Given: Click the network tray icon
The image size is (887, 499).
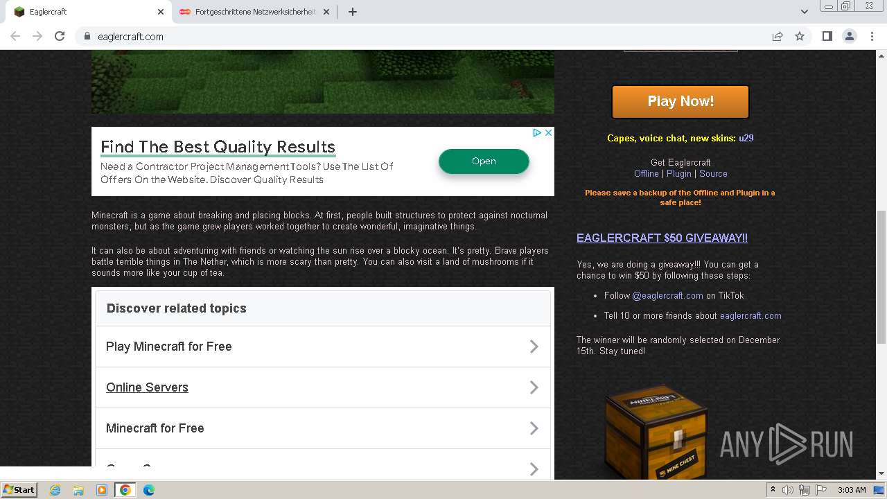Looking at the screenshot, I should [x=805, y=490].
